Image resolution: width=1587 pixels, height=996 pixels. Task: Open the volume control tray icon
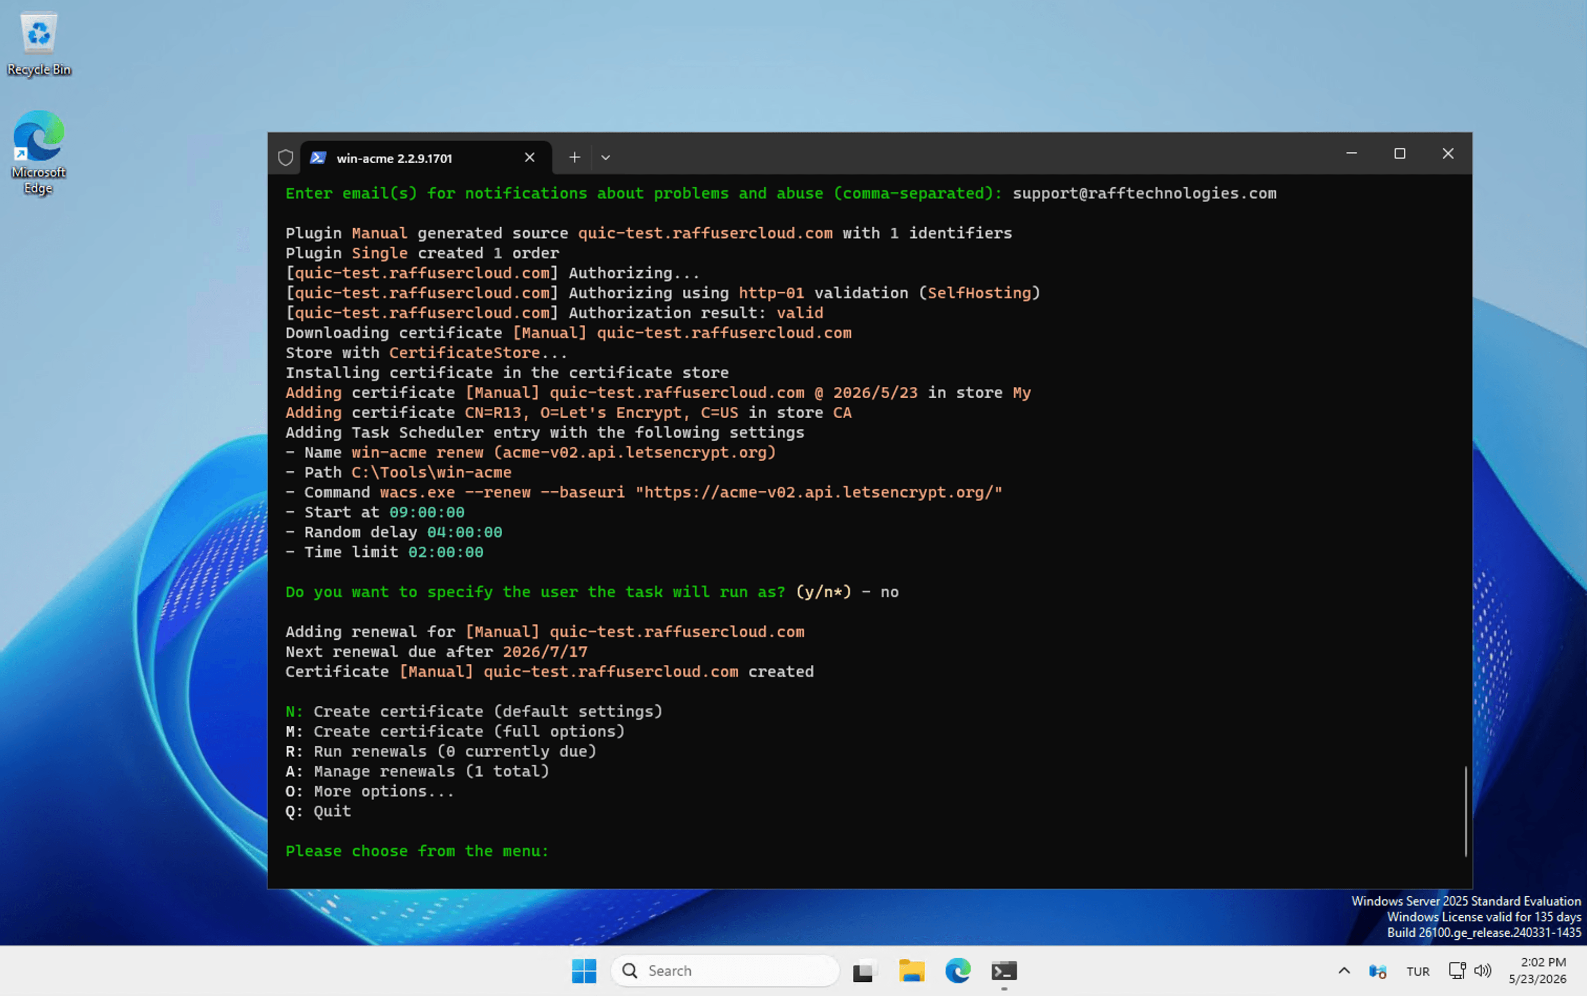[x=1482, y=970]
